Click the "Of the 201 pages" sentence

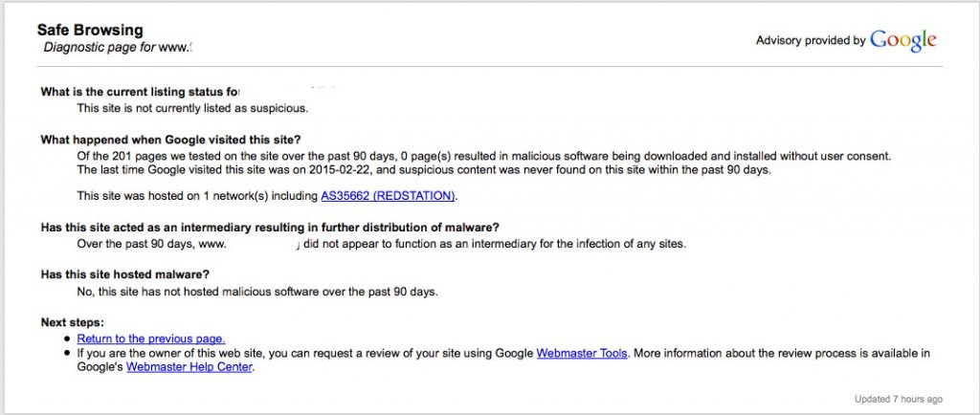[x=483, y=155]
